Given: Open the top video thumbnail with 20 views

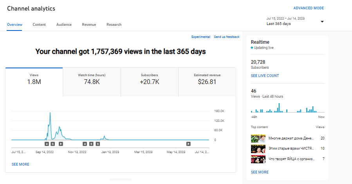Looking at the screenshot, I should point(258,138).
